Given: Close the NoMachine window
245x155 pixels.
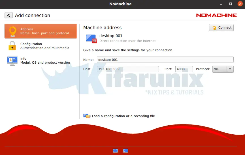Looking at the screenshot, I should click(240, 4).
